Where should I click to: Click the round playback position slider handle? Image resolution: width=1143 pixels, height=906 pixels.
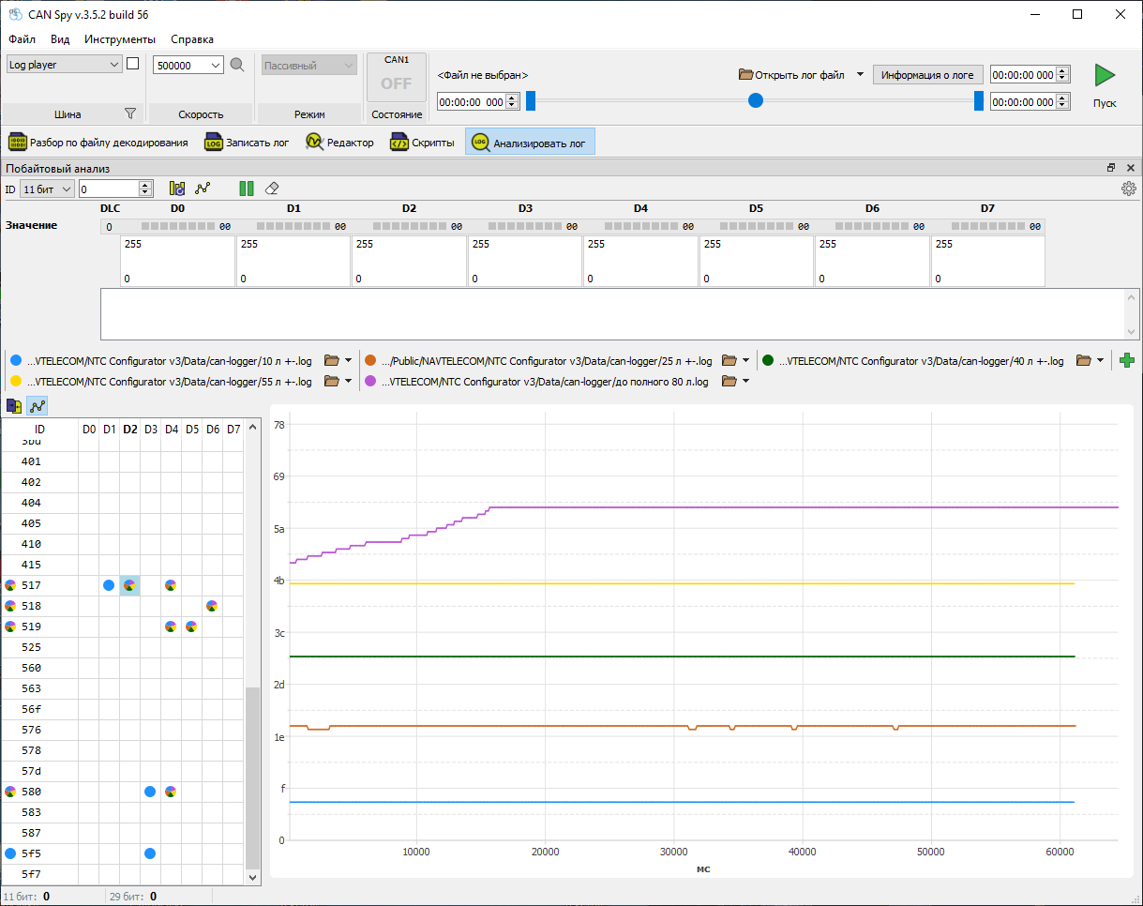755,100
